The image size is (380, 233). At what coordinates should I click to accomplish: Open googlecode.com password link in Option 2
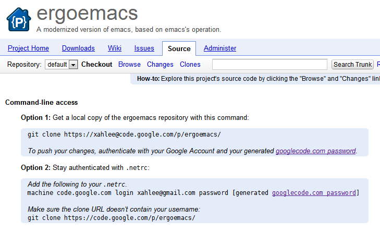click(314, 193)
